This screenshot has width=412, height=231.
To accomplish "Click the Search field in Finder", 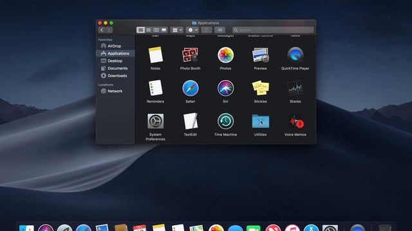I will [x=273, y=30].
